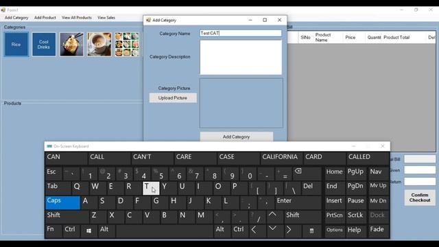This screenshot has width=439, height=247.
Task: Click the Add Category dialog title icon
Action: tap(148, 20)
